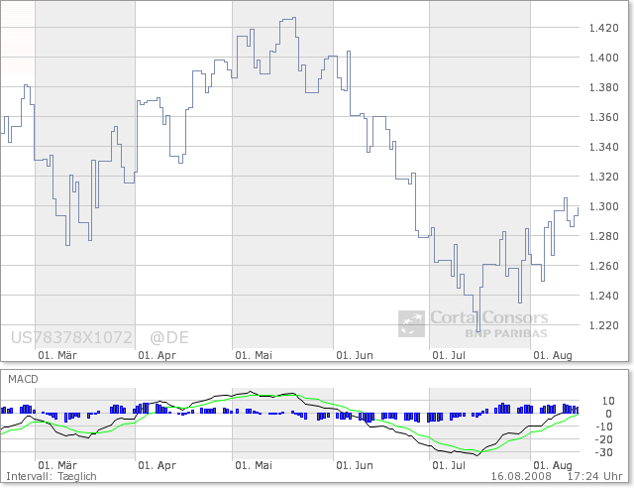Select the -20 value on MACD axis
The height and width of the screenshot is (488, 634).
point(604,439)
